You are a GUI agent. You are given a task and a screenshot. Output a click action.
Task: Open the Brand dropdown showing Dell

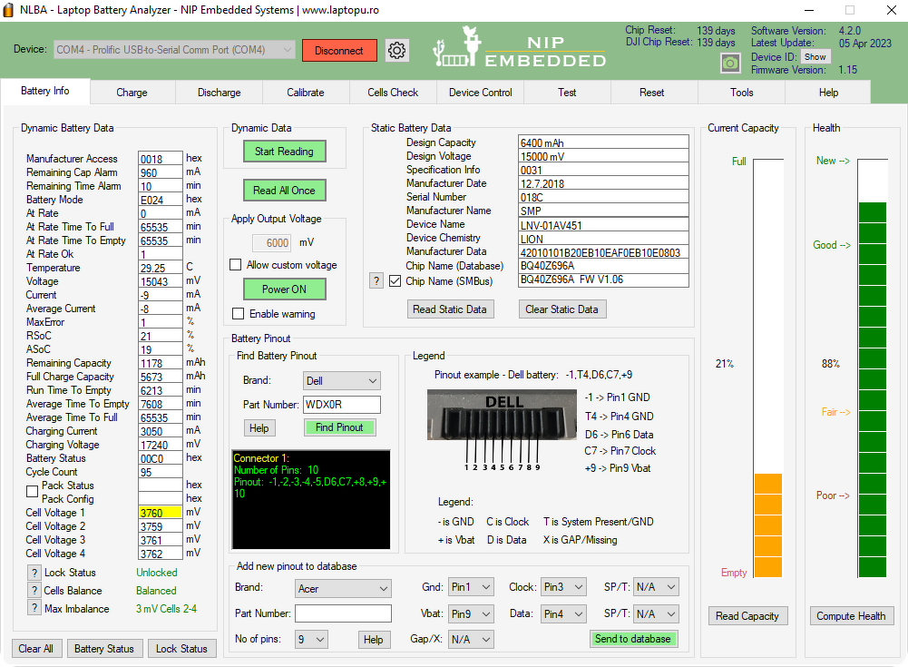(x=342, y=381)
